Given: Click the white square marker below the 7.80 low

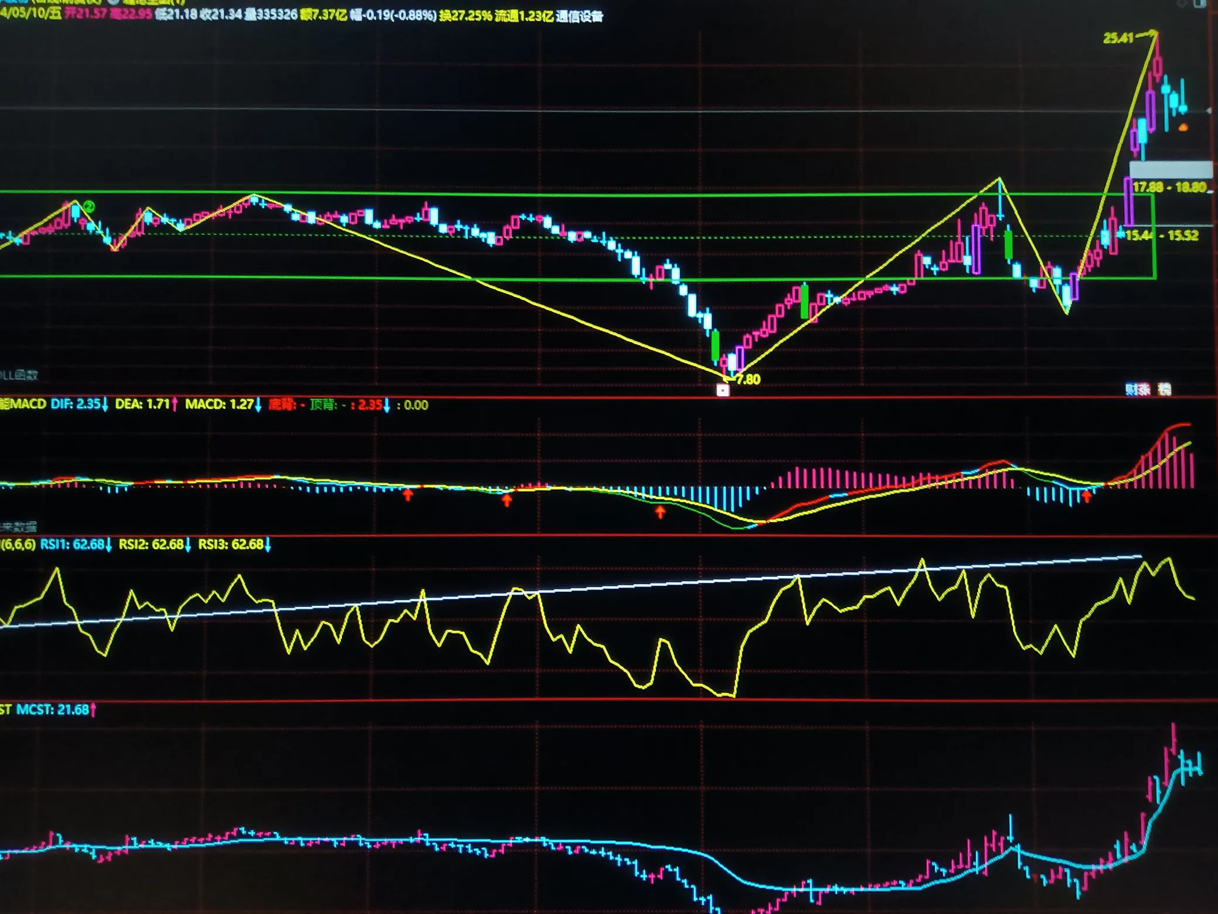Looking at the screenshot, I should pyautogui.click(x=723, y=390).
